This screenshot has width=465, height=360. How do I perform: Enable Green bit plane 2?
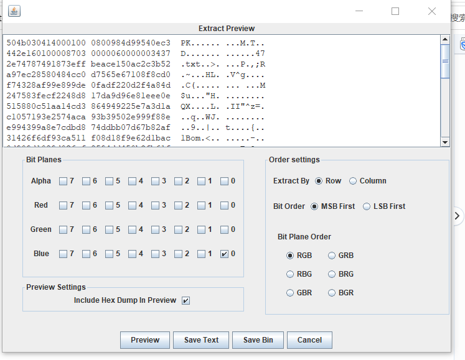178,229
